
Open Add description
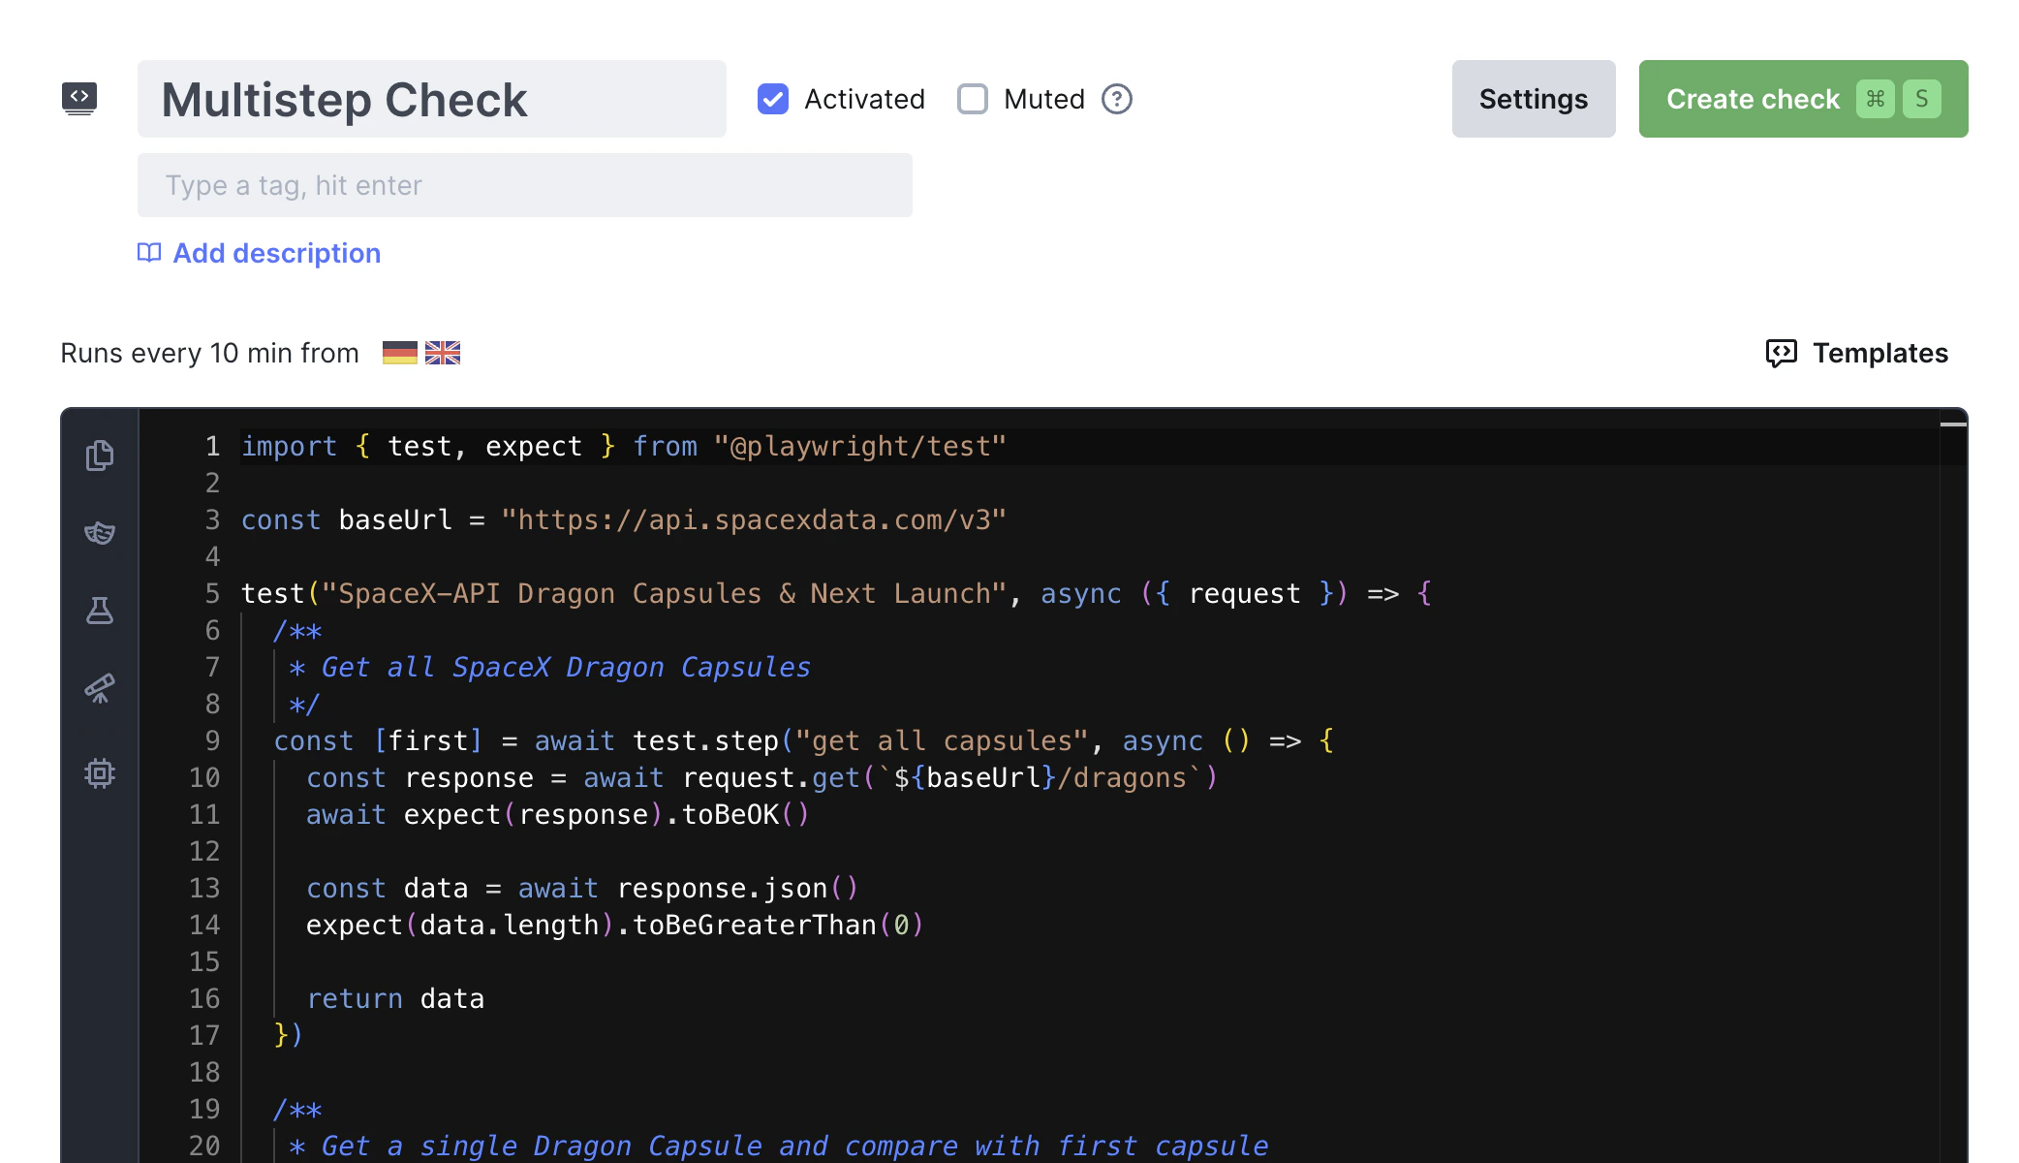coord(276,252)
